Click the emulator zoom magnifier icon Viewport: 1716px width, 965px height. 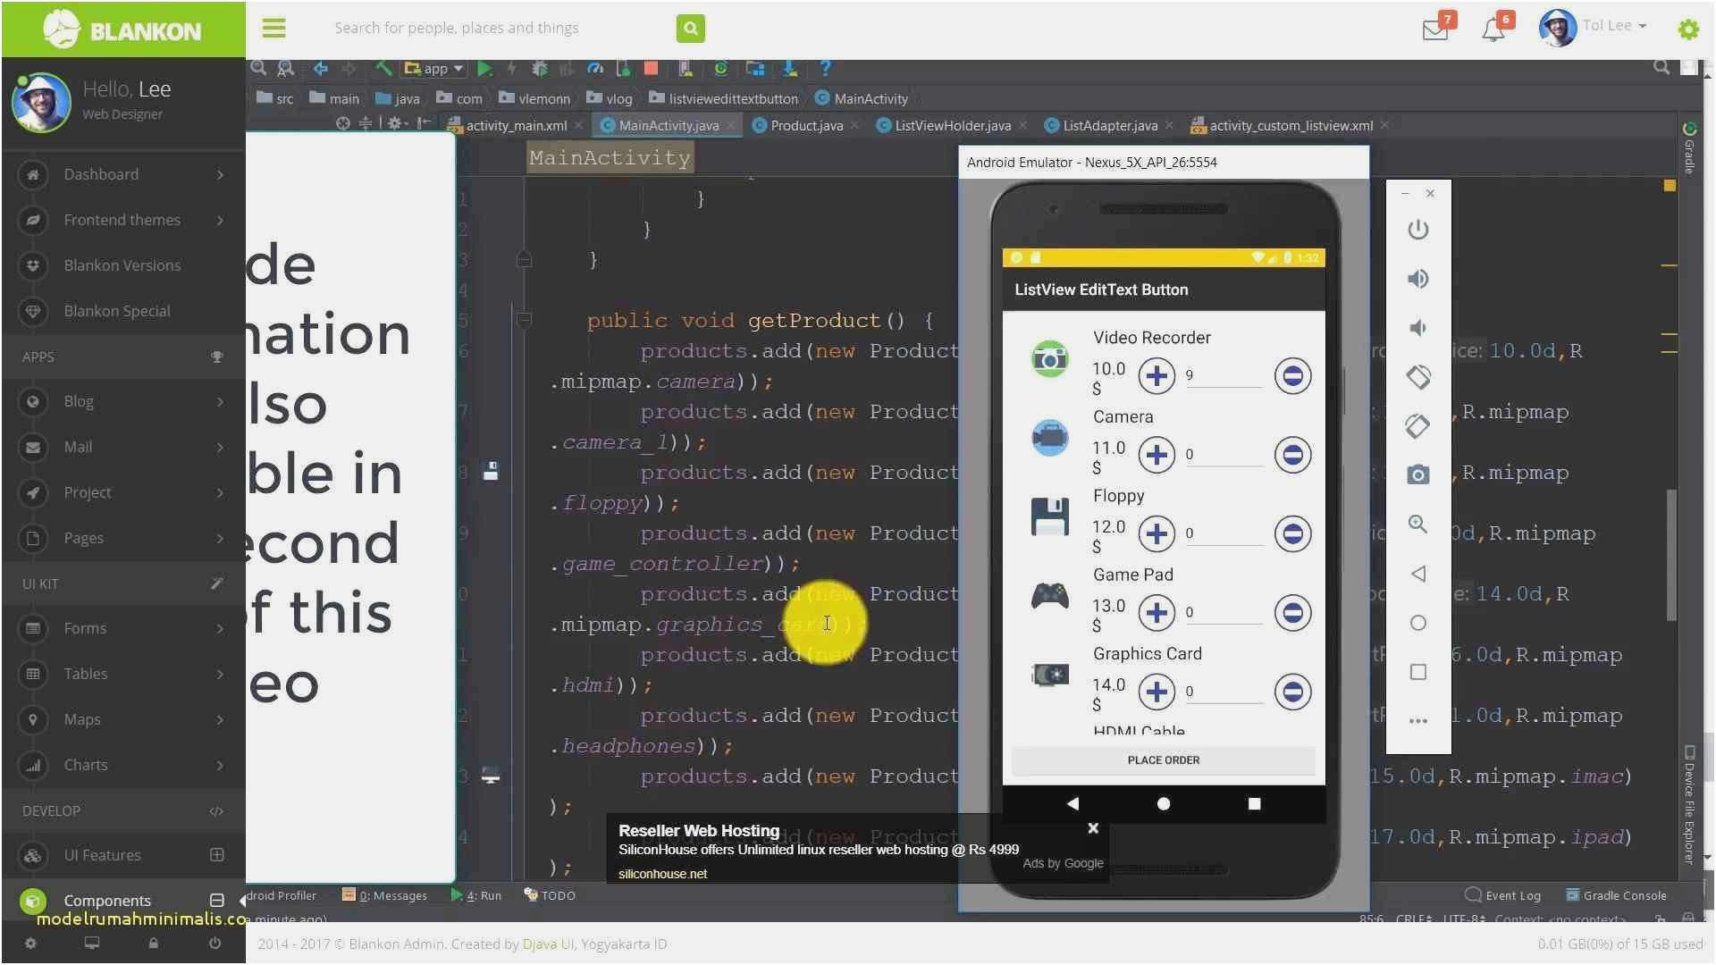[1417, 524]
